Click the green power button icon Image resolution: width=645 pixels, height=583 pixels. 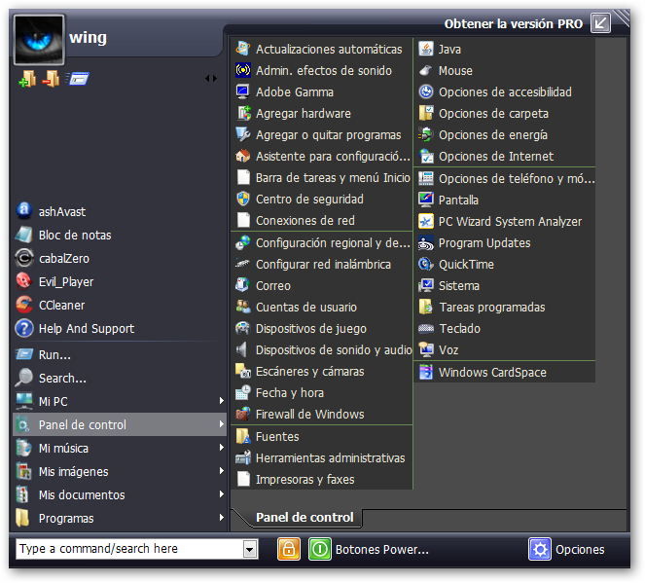(319, 549)
